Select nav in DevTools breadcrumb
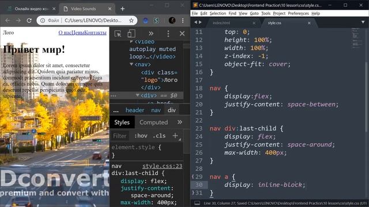The height and width of the screenshot is (207, 369). (156, 110)
